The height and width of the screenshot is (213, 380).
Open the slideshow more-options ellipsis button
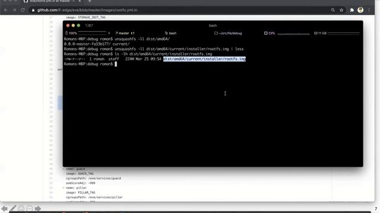point(30,208)
